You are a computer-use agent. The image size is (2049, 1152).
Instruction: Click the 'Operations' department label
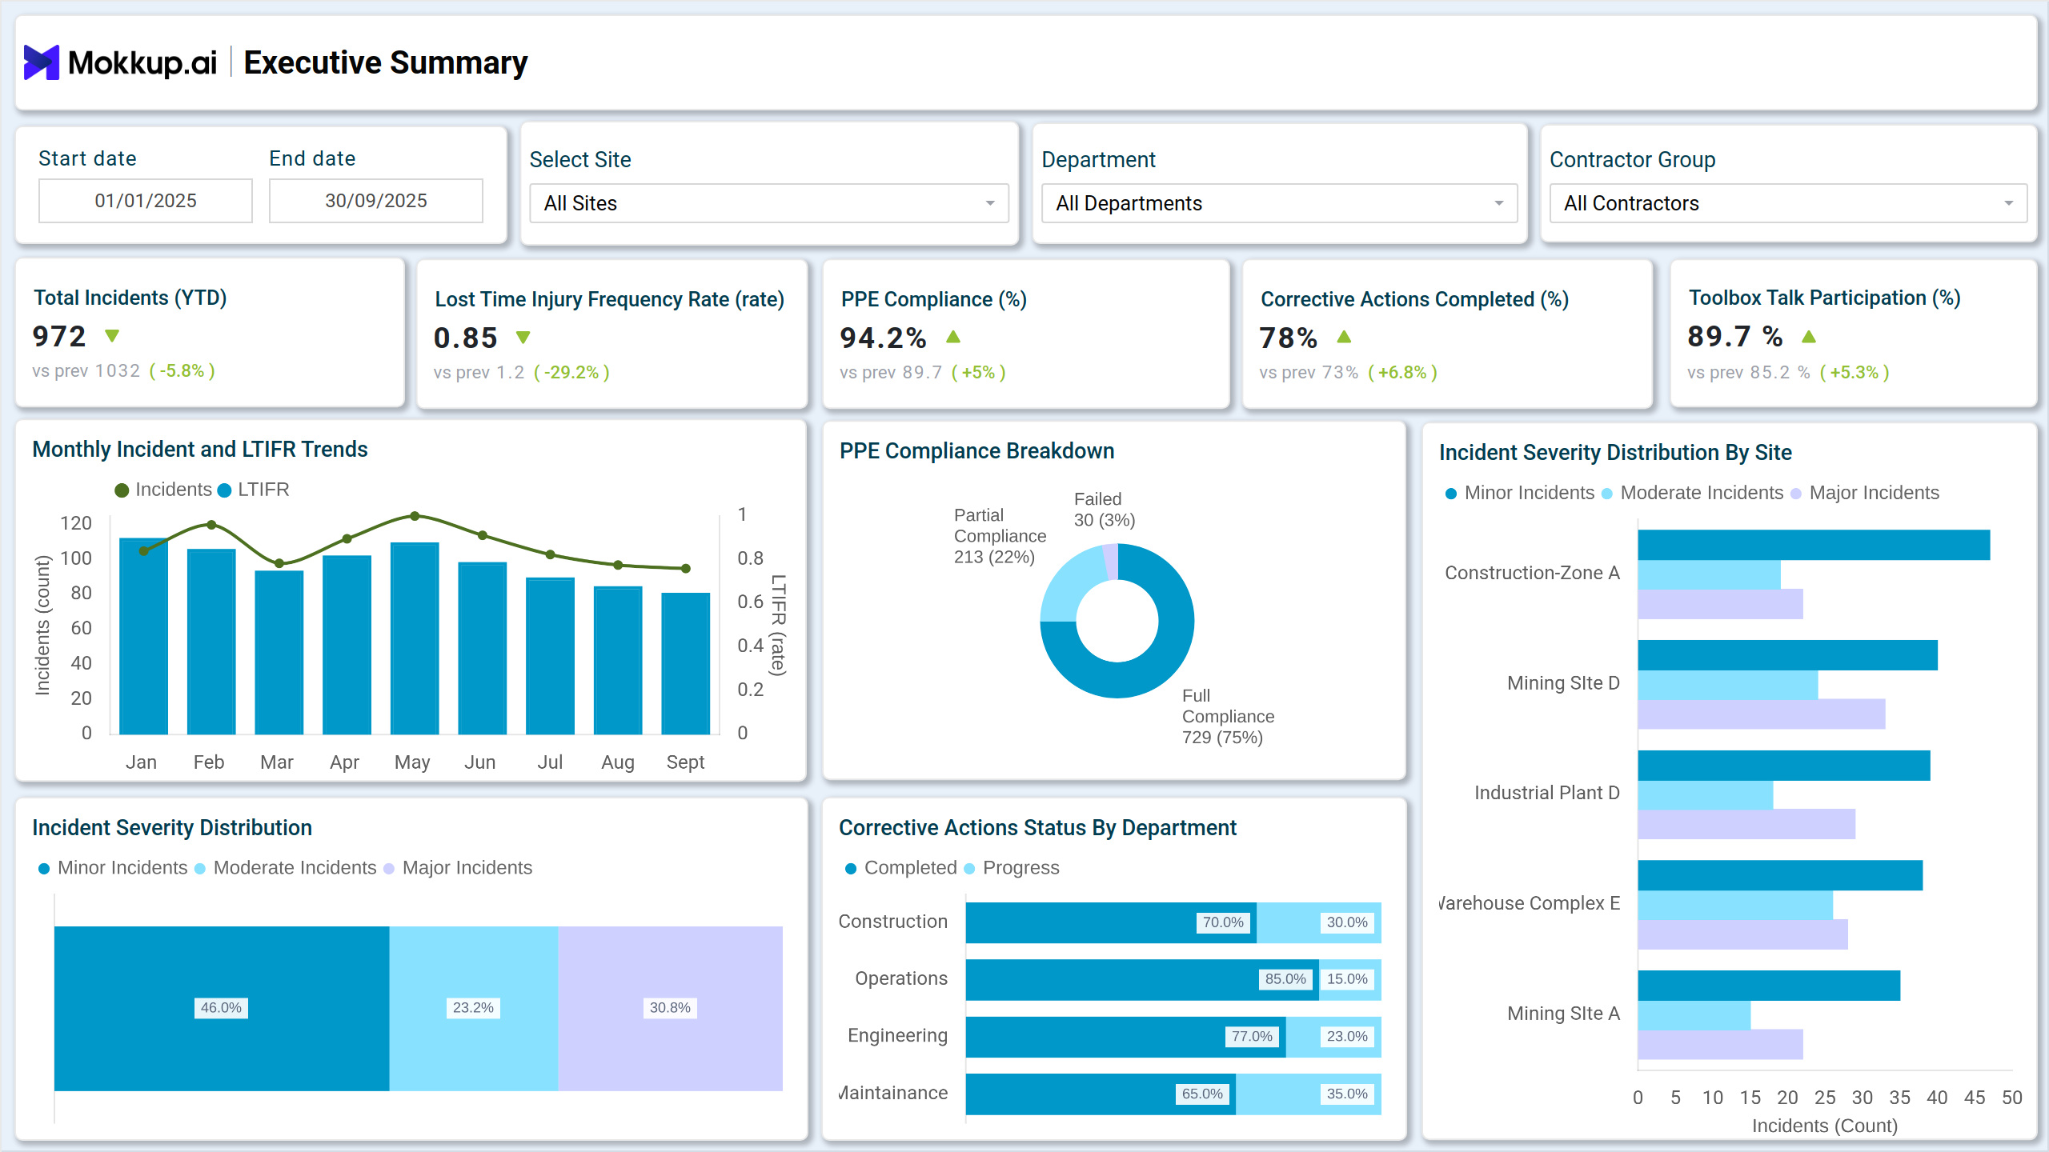901,978
